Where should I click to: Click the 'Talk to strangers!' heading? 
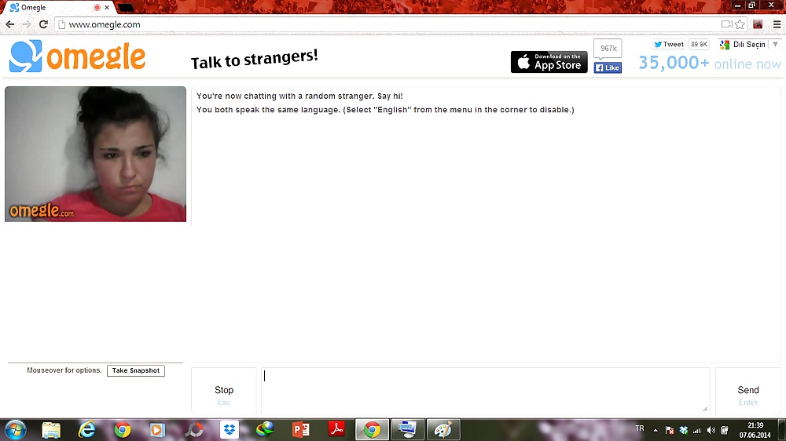click(254, 59)
